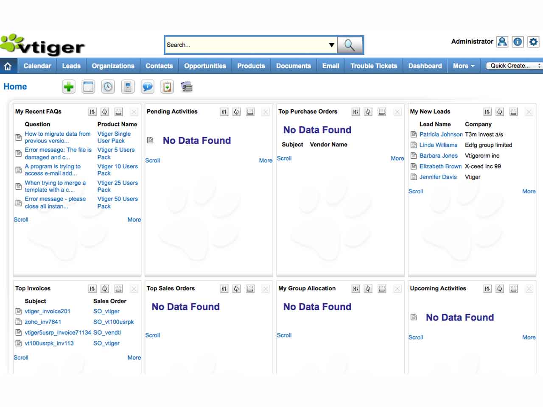
Task: Edit settings of Top Invoices widget
Action: tap(92, 289)
